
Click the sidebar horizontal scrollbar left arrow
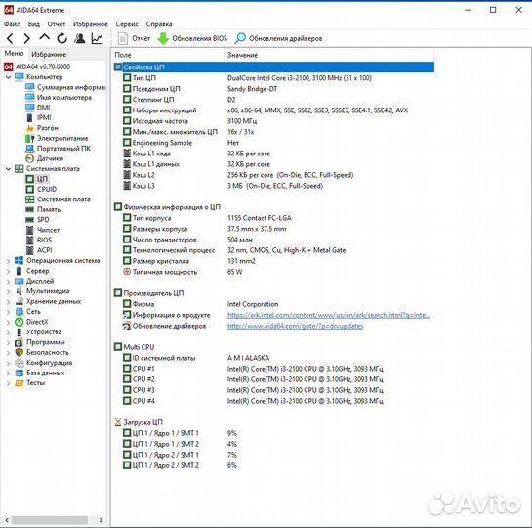click(7, 520)
